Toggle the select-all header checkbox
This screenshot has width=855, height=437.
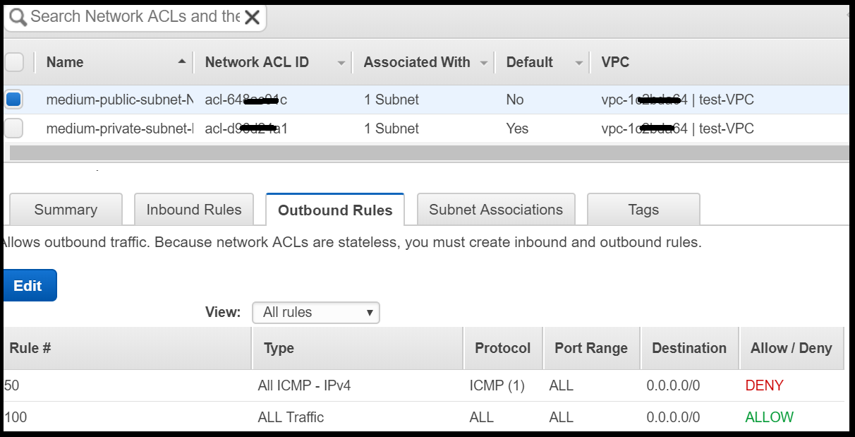[13, 62]
